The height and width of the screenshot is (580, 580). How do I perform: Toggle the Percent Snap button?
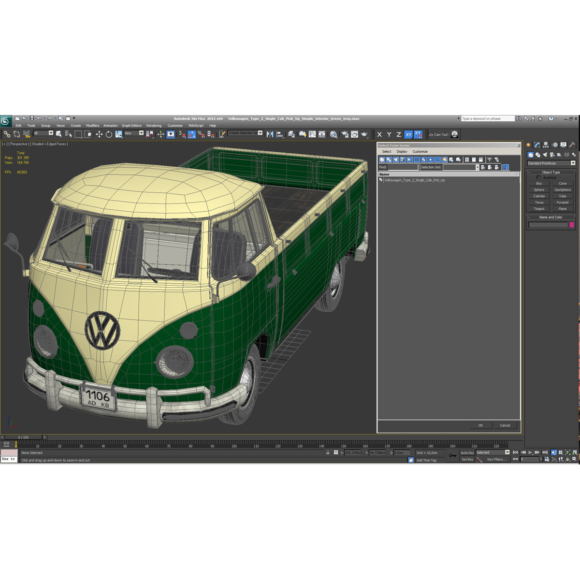201,134
